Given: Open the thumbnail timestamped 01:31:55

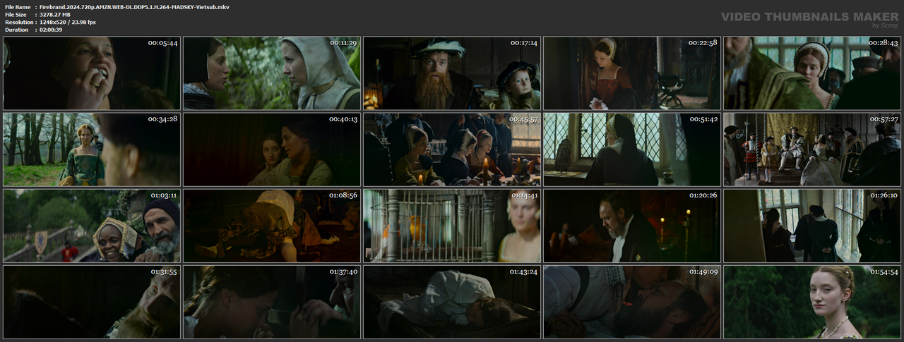Looking at the screenshot, I should pos(92,302).
